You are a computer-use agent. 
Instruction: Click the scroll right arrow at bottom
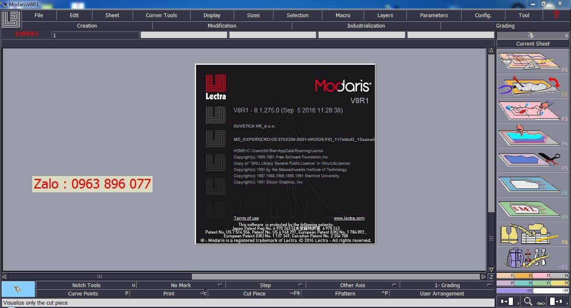pos(484,277)
